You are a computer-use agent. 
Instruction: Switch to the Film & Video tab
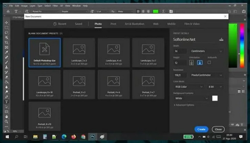(x=192, y=24)
